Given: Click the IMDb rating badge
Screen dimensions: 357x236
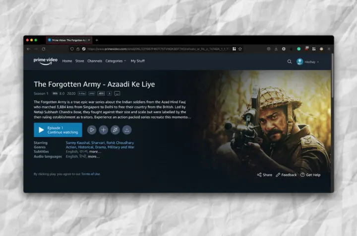Looking at the screenshot, I should click(55, 93).
